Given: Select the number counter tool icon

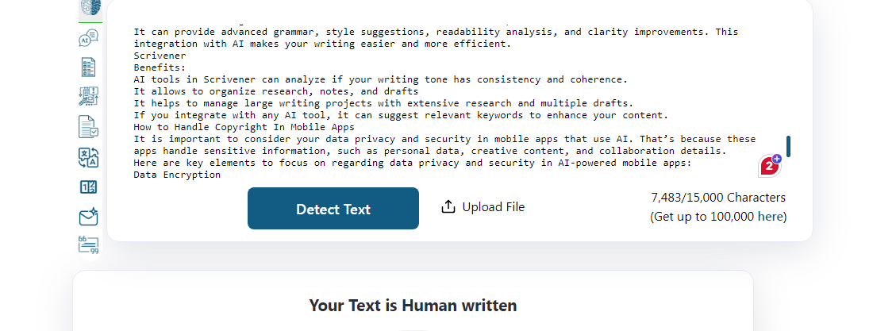Looking at the screenshot, I should point(89,187).
